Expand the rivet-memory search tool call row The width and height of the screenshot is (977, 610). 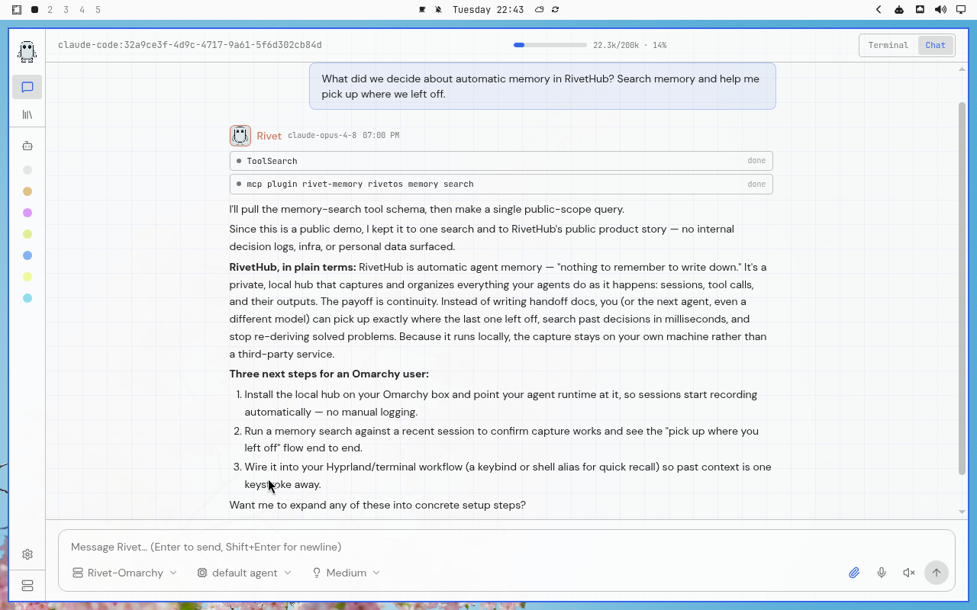(501, 184)
